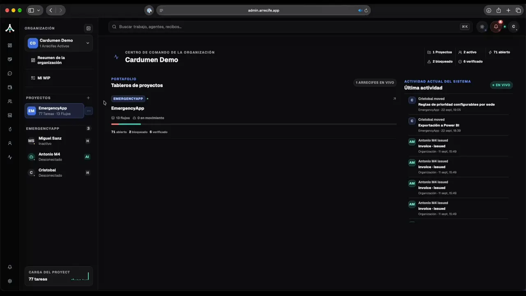The image size is (526, 296).
Task: Click EmergencyApp progress bar
Action: (254, 124)
